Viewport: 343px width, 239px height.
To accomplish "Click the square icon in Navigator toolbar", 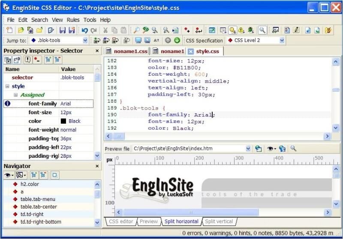I will [54, 175].
